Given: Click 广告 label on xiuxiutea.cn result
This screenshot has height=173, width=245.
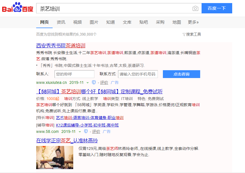Looking at the screenshot, I should (115, 82).
